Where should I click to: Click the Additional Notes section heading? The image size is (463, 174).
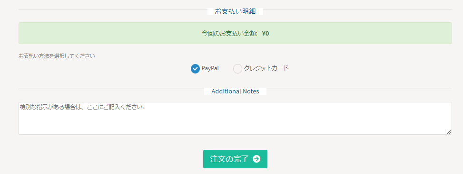tap(235, 92)
